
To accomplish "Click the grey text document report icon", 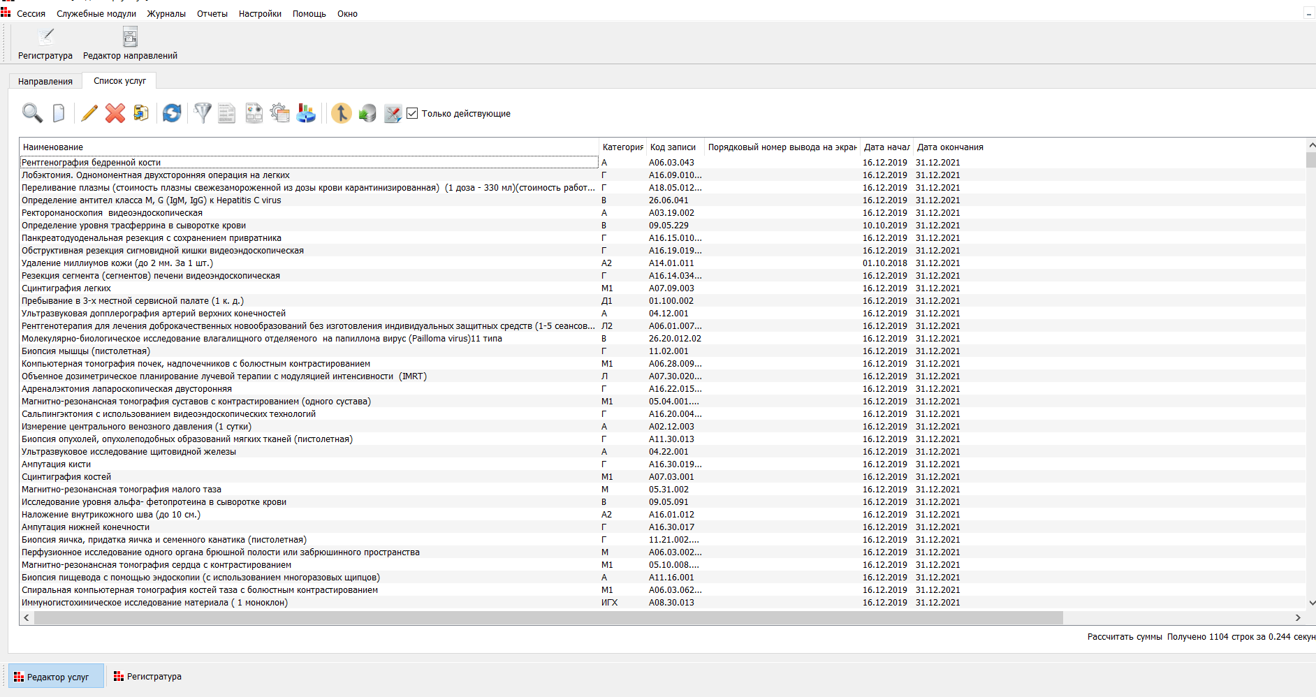I will pyautogui.click(x=227, y=113).
